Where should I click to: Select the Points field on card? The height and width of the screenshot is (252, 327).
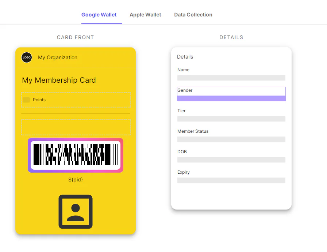(x=76, y=100)
